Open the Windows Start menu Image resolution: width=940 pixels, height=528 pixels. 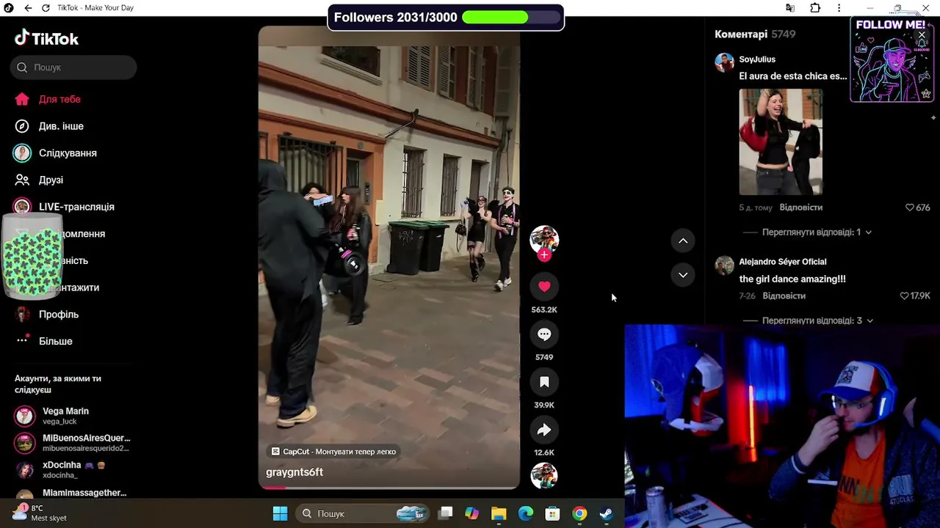click(x=280, y=513)
